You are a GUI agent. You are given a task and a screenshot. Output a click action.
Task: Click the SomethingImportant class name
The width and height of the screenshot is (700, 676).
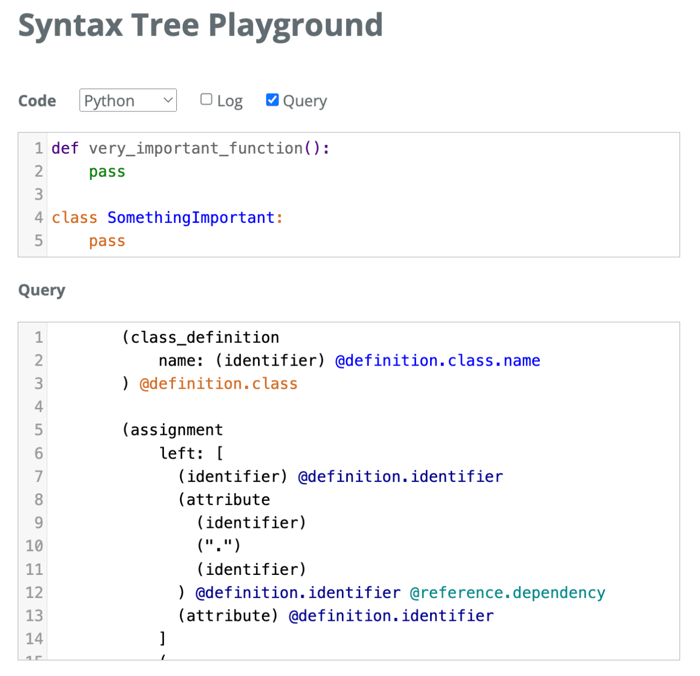click(191, 217)
